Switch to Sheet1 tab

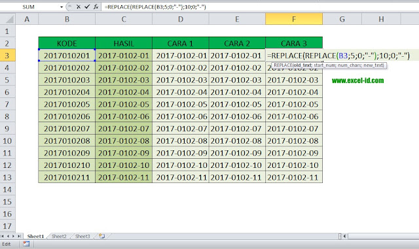coord(35,236)
